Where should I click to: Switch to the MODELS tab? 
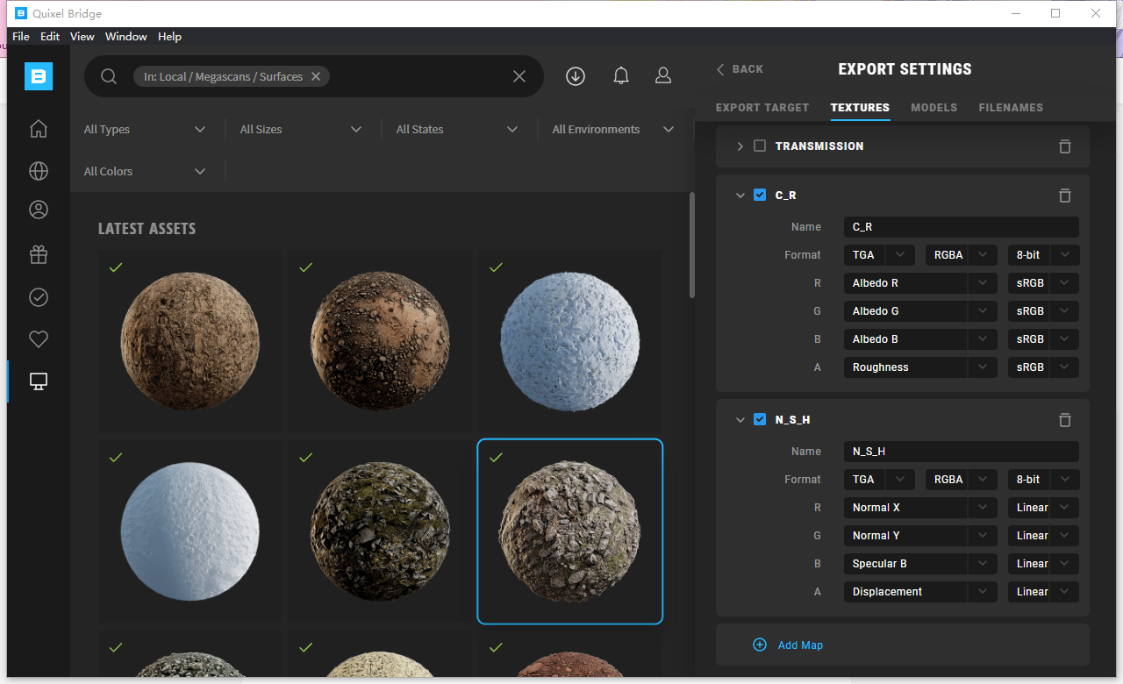tap(933, 108)
